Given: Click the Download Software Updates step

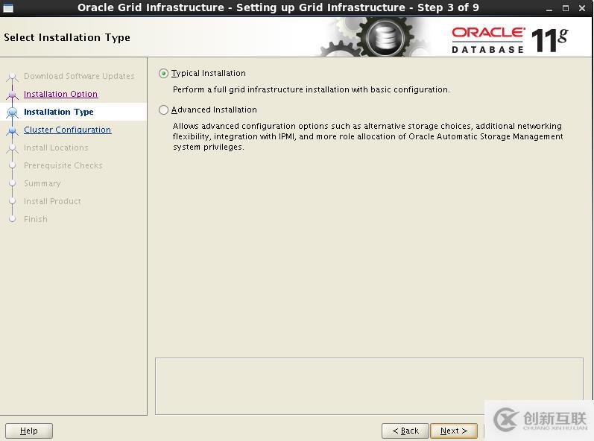Looking at the screenshot, I should tap(79, 76).
